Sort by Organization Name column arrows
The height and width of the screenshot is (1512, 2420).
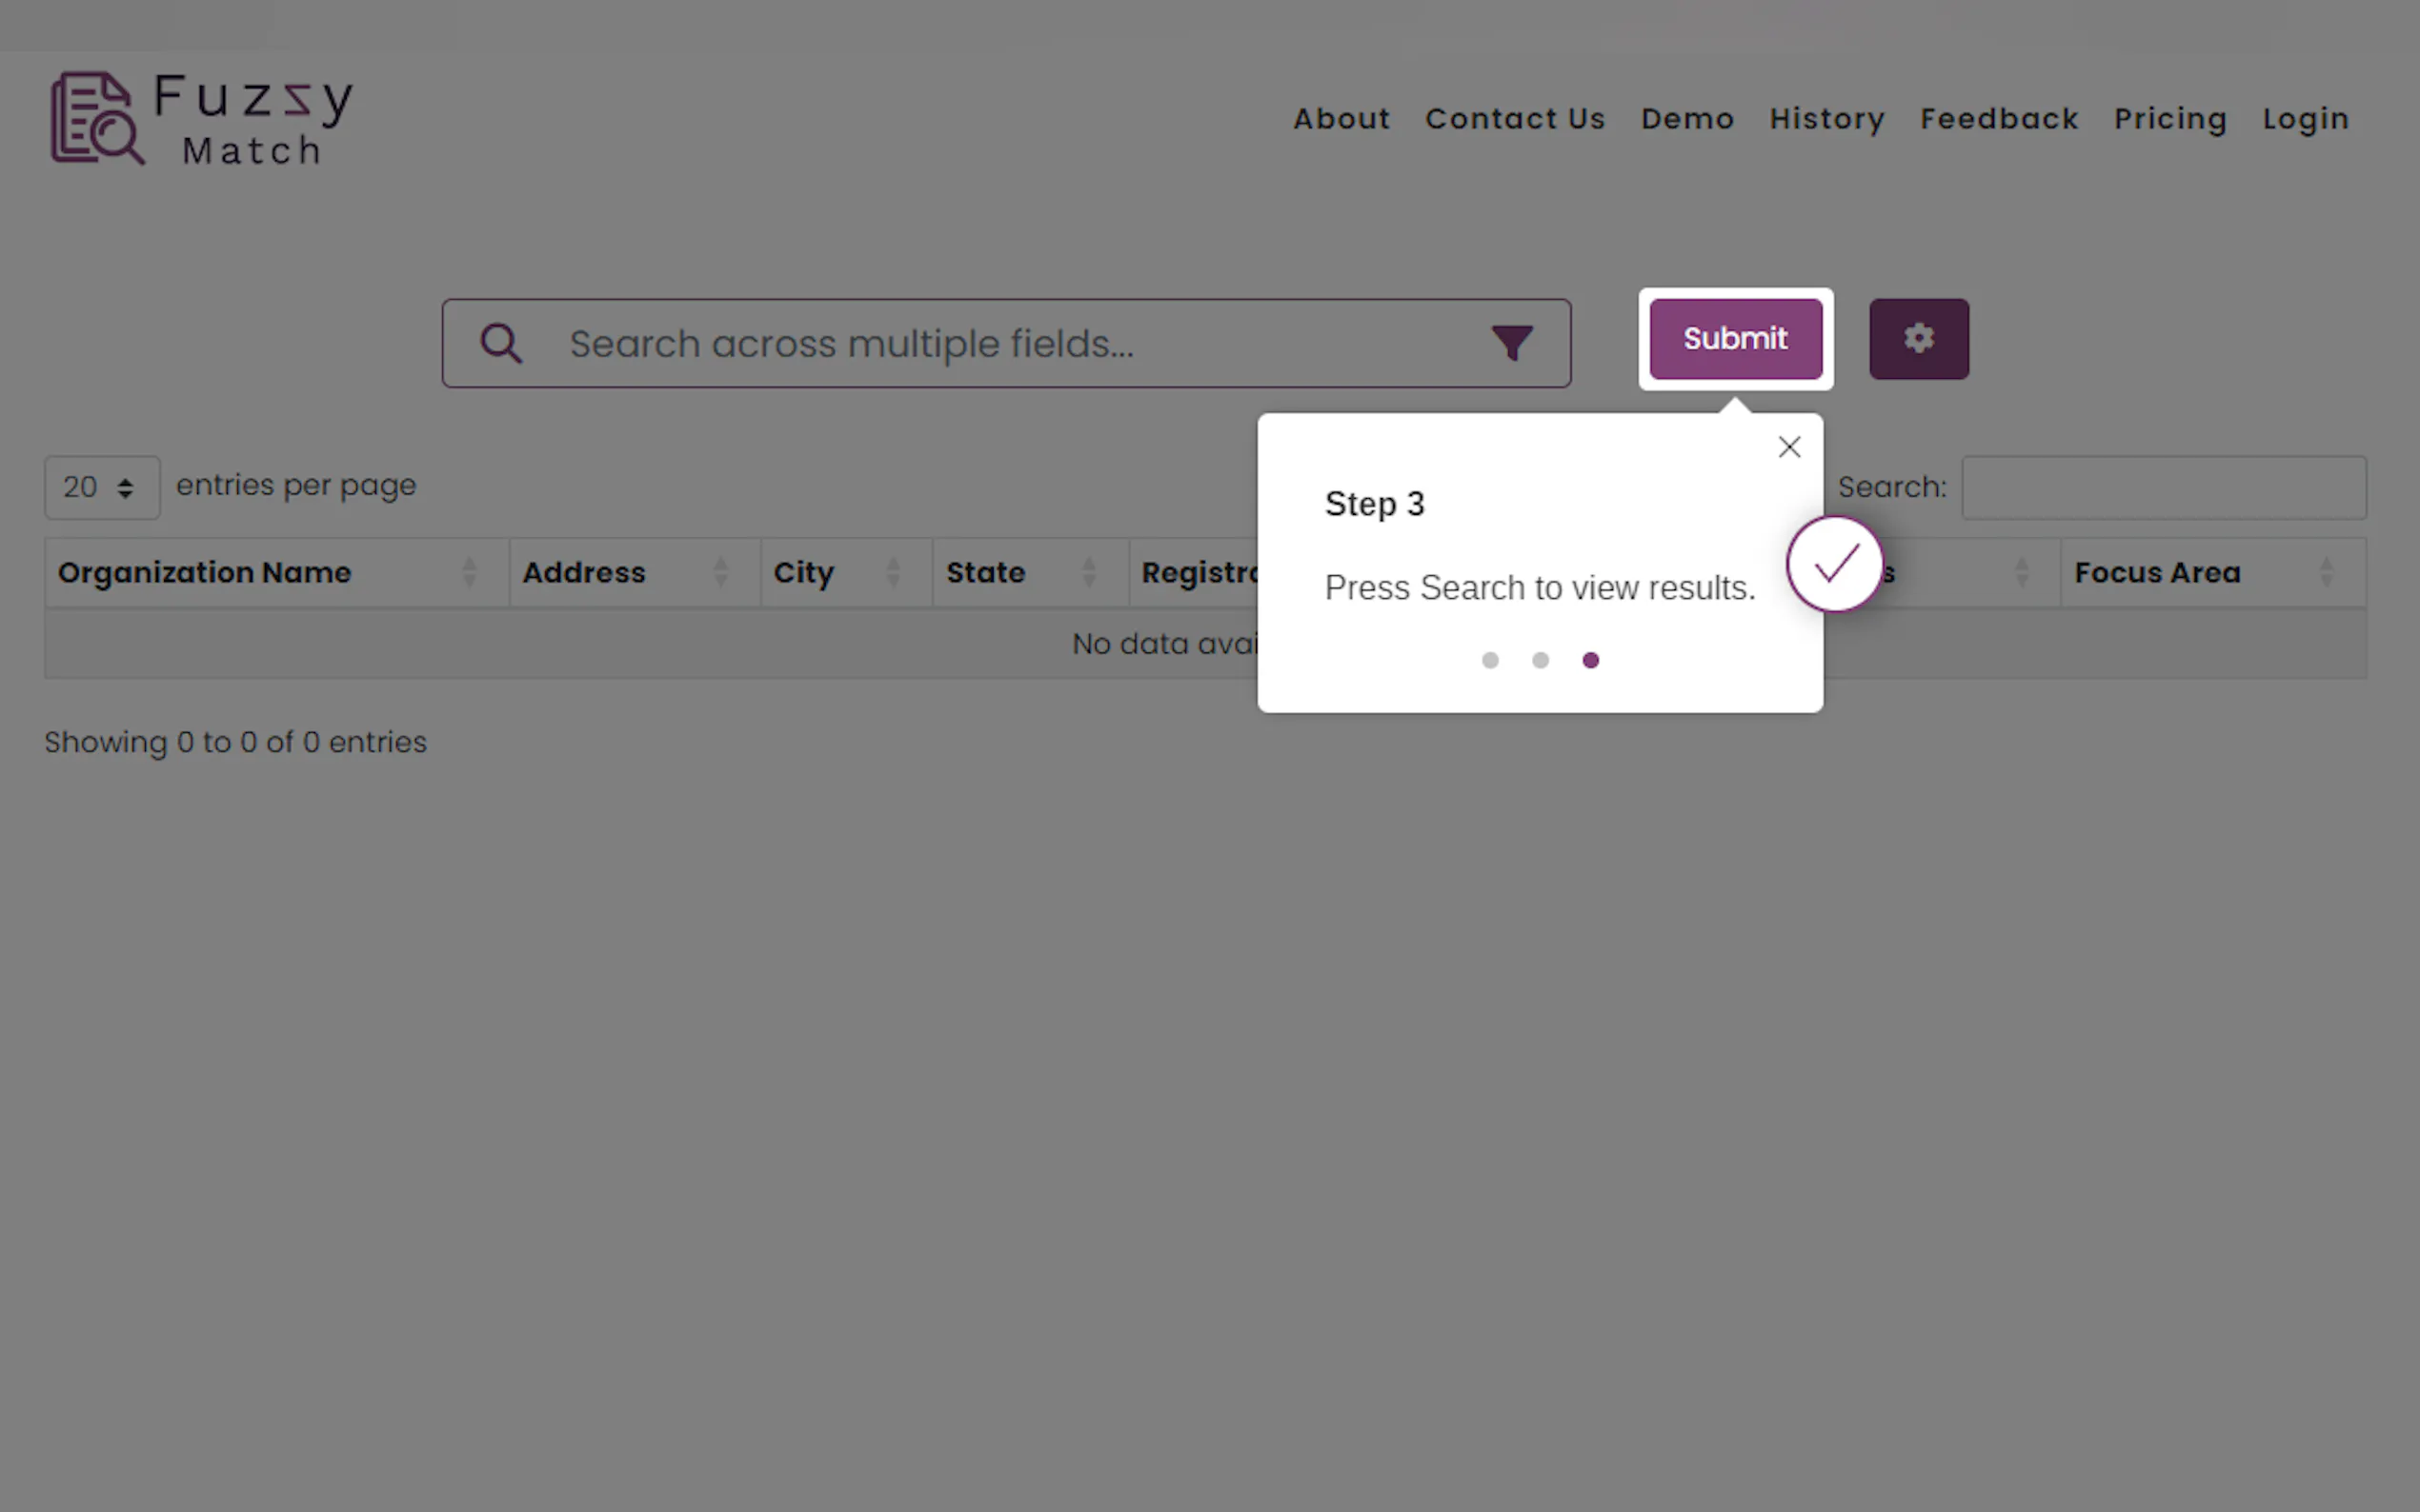(469, 573)
